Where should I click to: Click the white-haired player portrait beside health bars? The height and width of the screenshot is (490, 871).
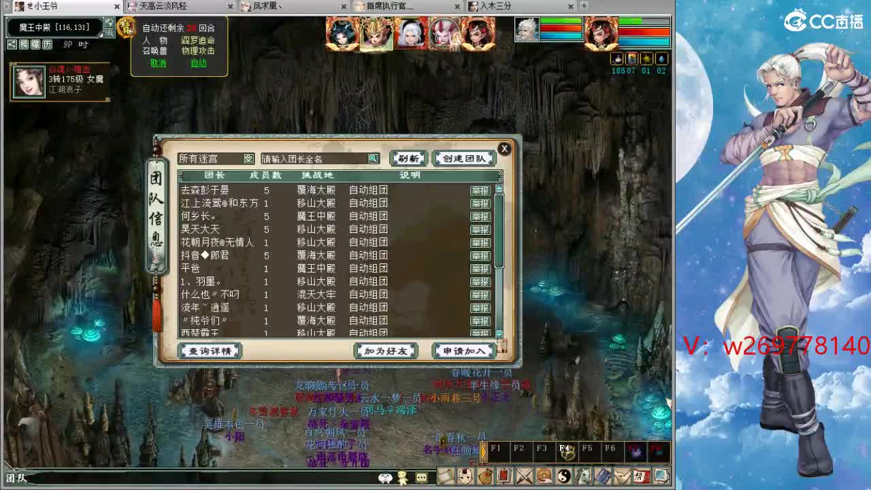coord(527,29)
